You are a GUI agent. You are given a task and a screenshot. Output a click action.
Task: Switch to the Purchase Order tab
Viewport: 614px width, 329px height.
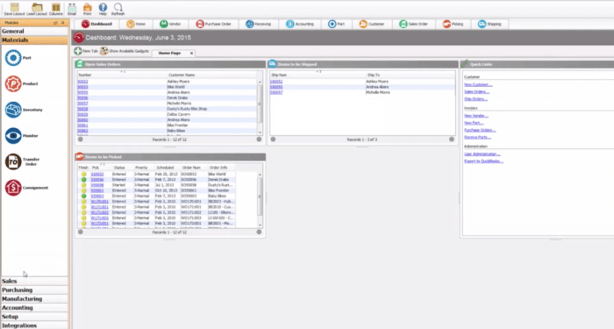point(214,24)
